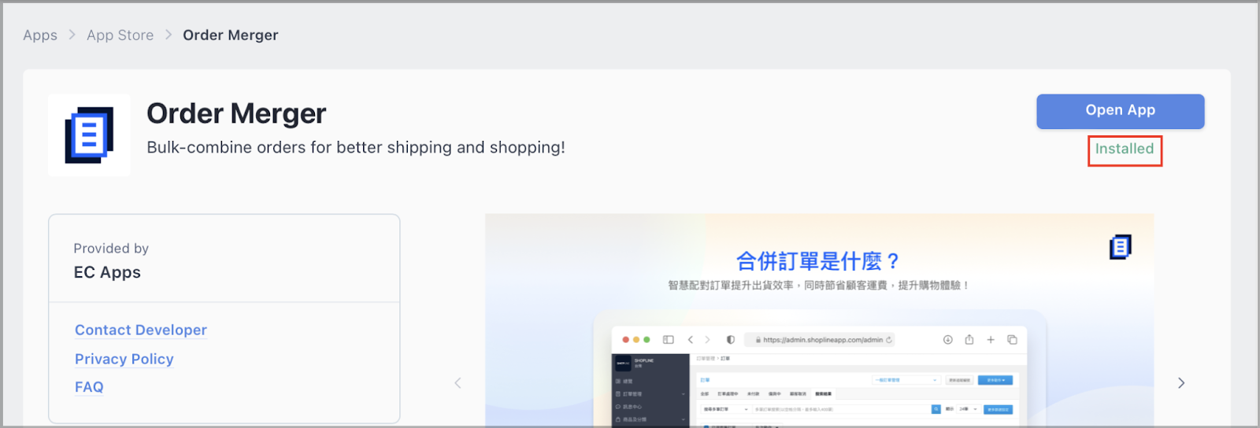Click the Order Merger title heading
Screen dimensions: 1260x428
tap(236, 114)
